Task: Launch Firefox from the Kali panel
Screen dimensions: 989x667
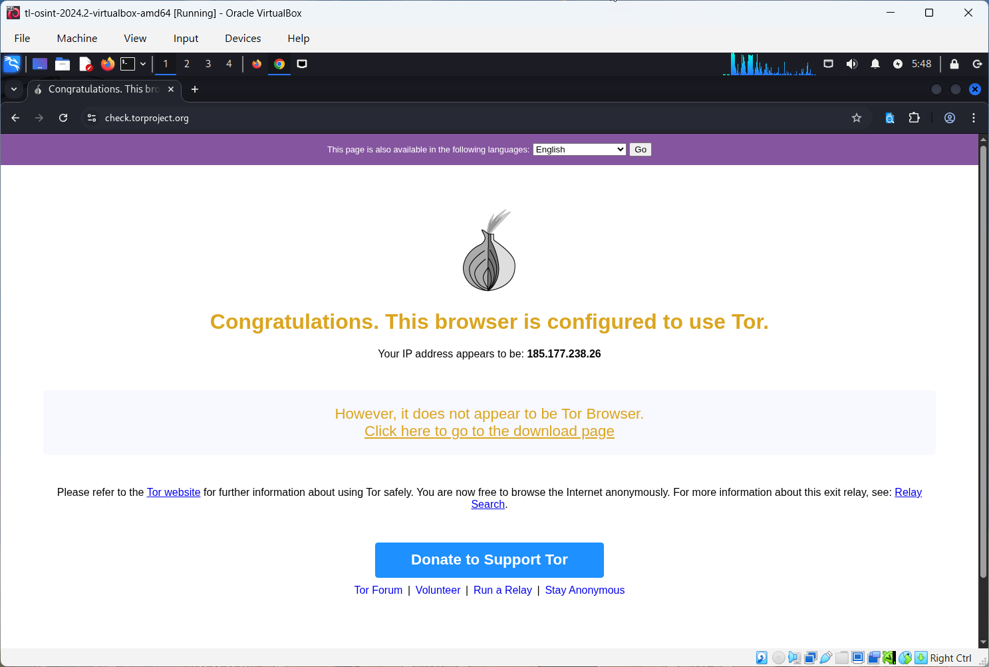Action: (108, 64)
